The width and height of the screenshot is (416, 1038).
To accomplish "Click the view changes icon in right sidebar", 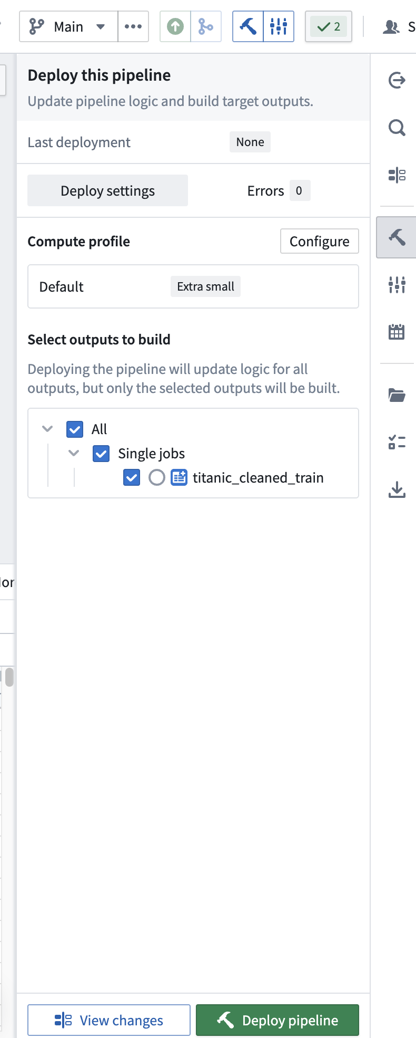I will point(397,175).
